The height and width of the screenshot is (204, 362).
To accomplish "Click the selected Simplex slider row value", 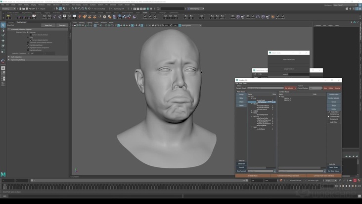I will 273,102.
